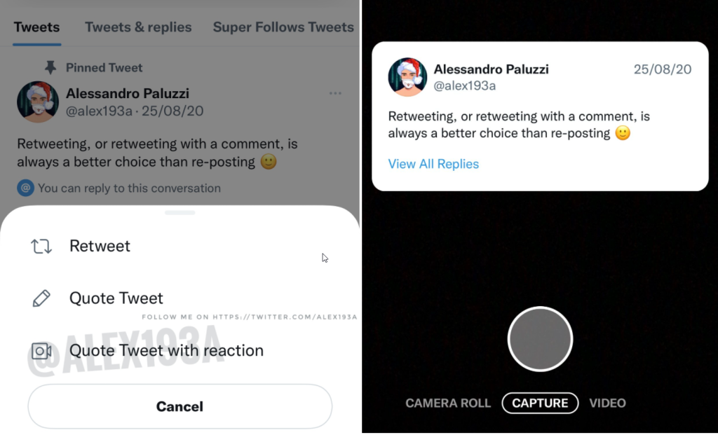Open the Super Follows Tweets tab
The image size is (718, 435).
(x=283, y=27)
